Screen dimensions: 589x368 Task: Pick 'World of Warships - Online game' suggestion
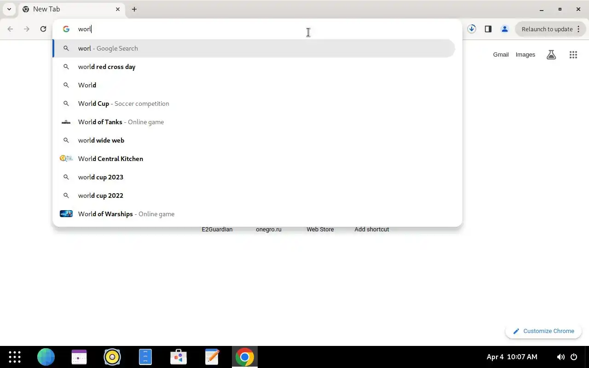[x=254, y=214]
